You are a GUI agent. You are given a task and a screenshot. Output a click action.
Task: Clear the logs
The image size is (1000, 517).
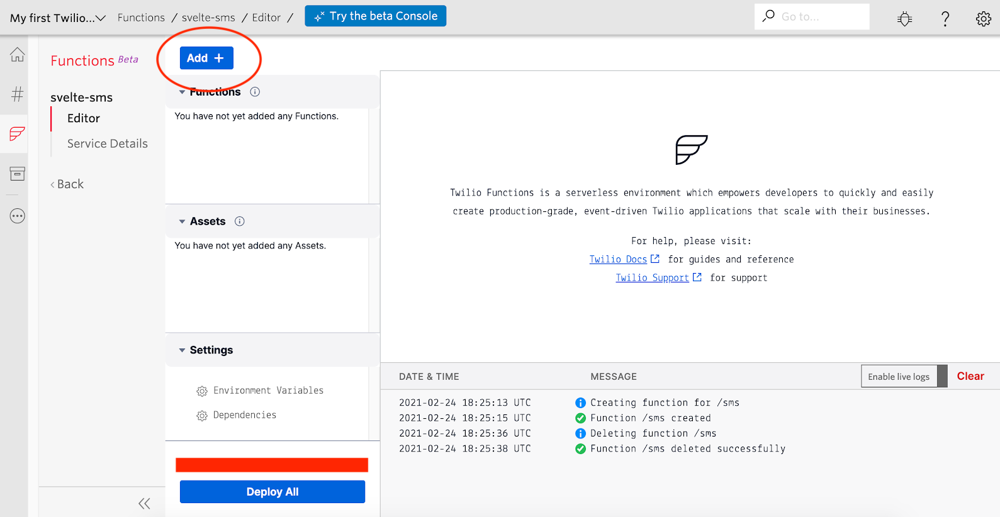pos(970,376)
